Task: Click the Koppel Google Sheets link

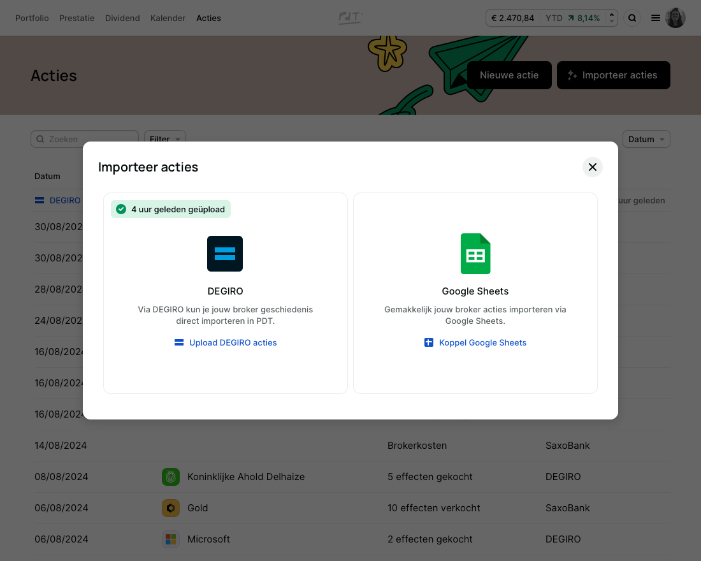Action: point(482,342)
